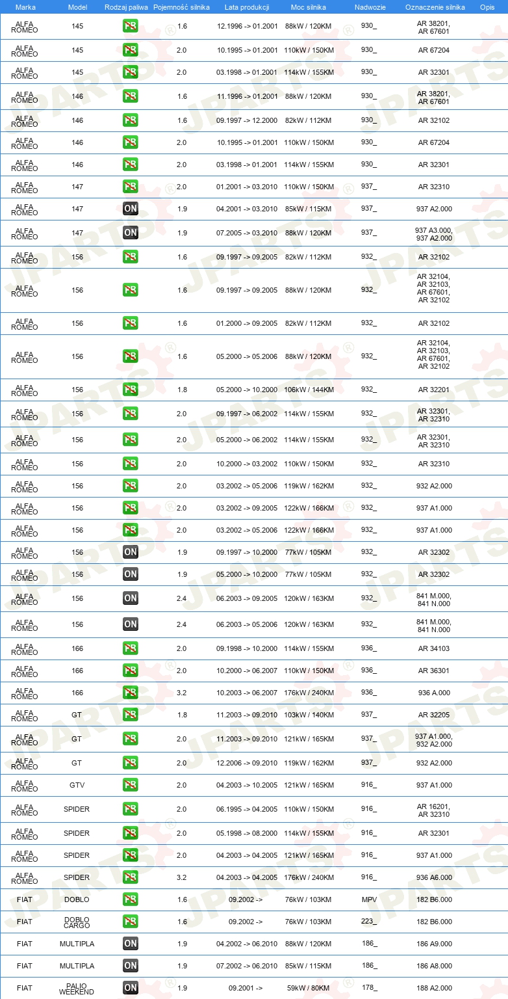508x999 pixels.
Task: Click diesel ON icon in 147 88kW / 120KM row
Action: (130, 233)
